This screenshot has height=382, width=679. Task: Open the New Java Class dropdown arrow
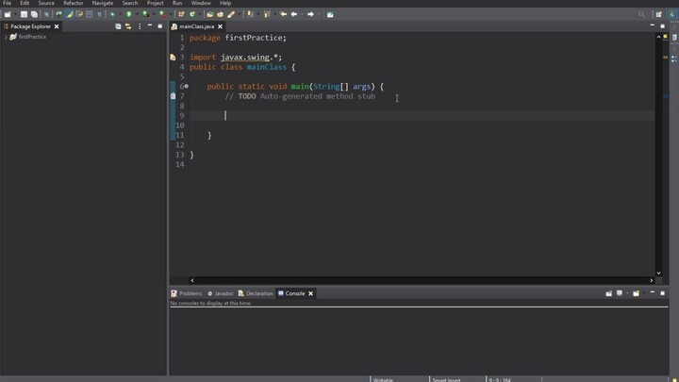pyautogui.click(x=200, y=14)
